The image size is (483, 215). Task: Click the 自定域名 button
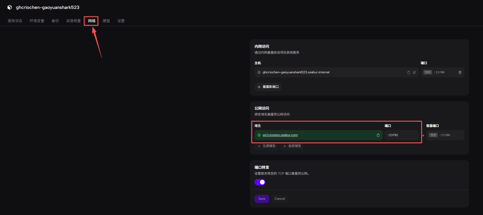pos(292,146)
